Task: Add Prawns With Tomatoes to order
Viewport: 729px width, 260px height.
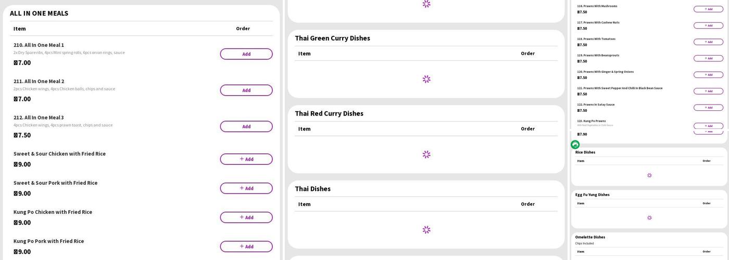Action: tap(708, 42)
